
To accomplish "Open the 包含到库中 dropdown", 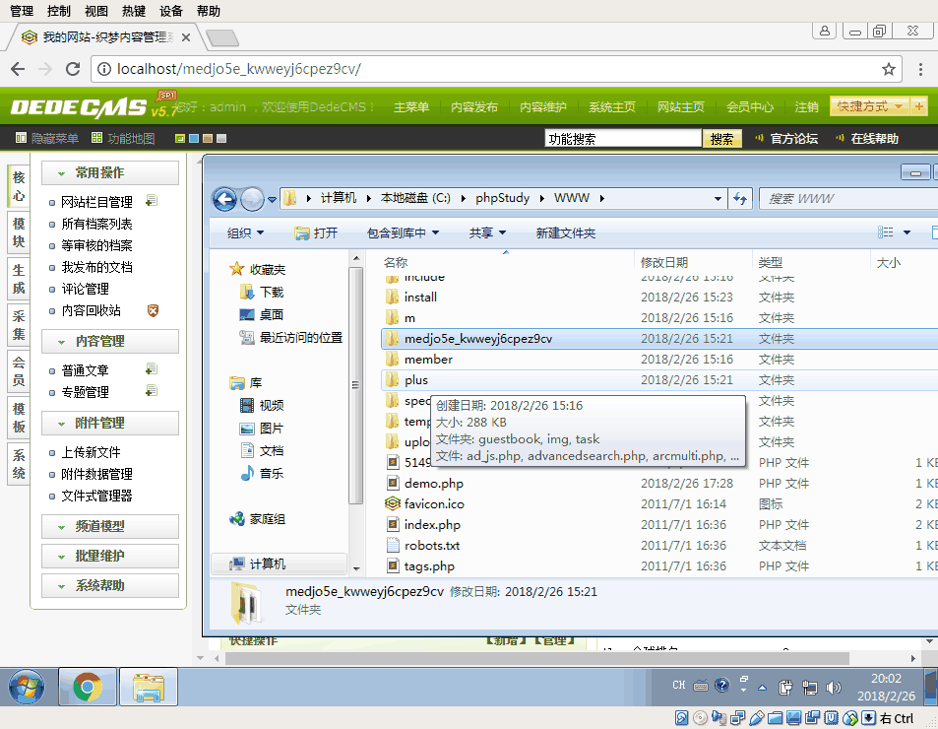I will [x=404, y=232].
